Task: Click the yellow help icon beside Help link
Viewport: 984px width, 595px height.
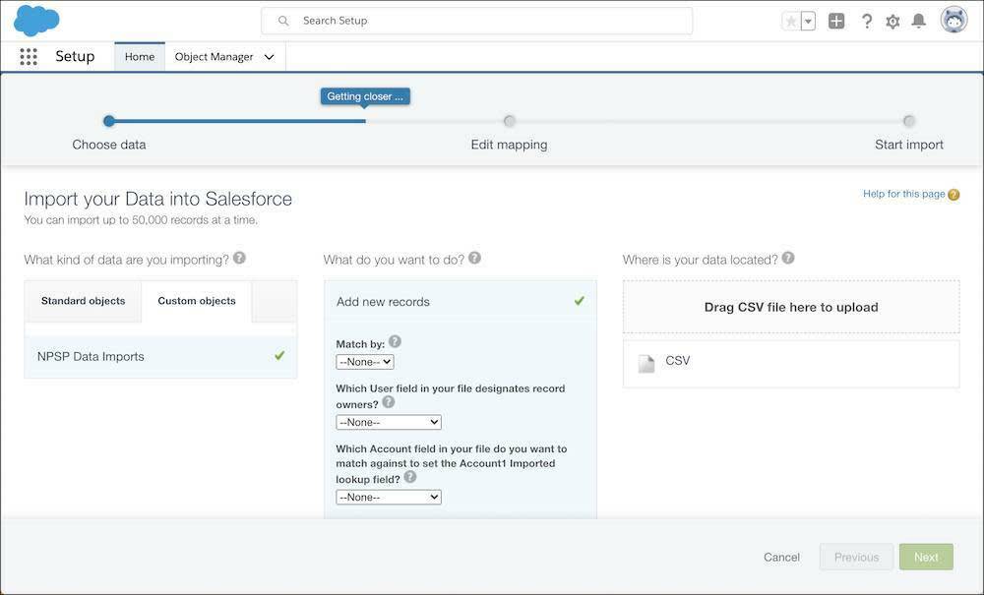Action: [953, 195]
